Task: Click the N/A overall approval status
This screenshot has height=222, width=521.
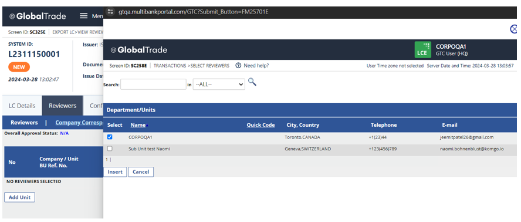Action: coord(65,133)
